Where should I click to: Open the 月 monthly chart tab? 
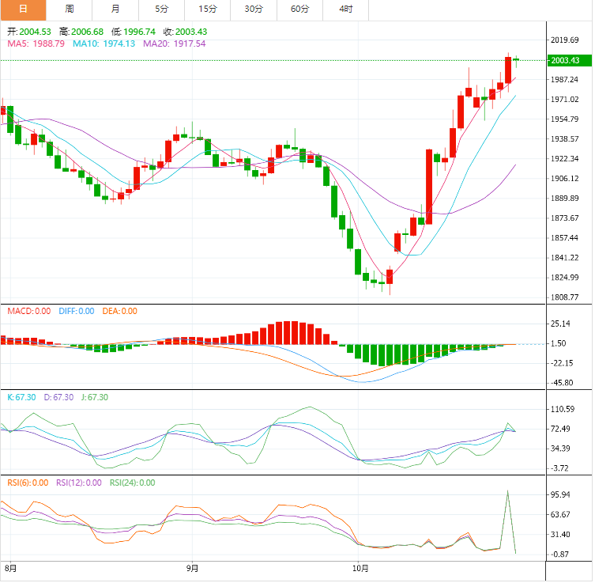115,9
